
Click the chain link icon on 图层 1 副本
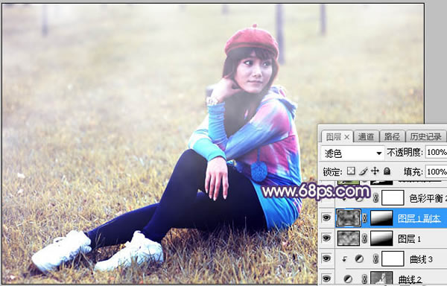point(364,218)
